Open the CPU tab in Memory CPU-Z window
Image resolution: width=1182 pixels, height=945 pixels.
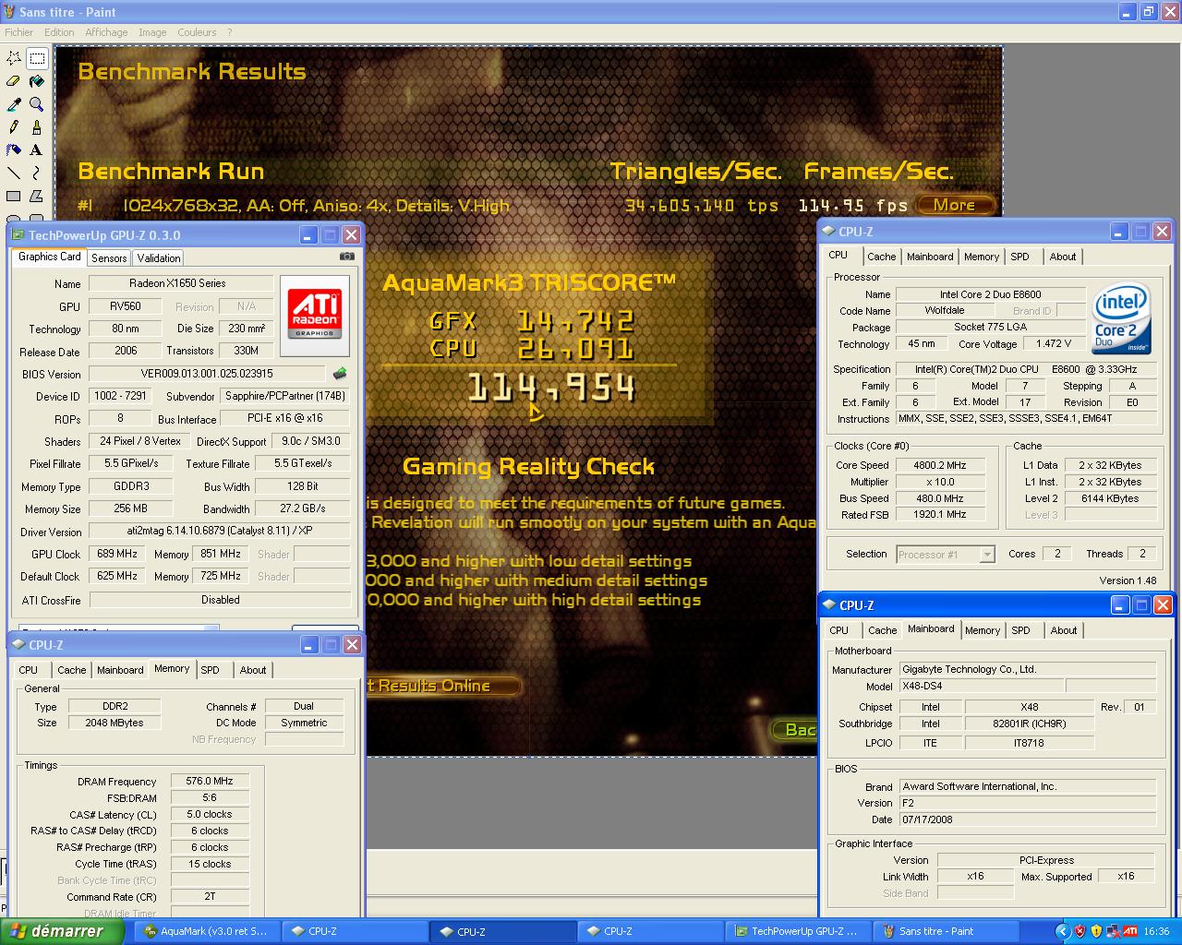[29, 670]
